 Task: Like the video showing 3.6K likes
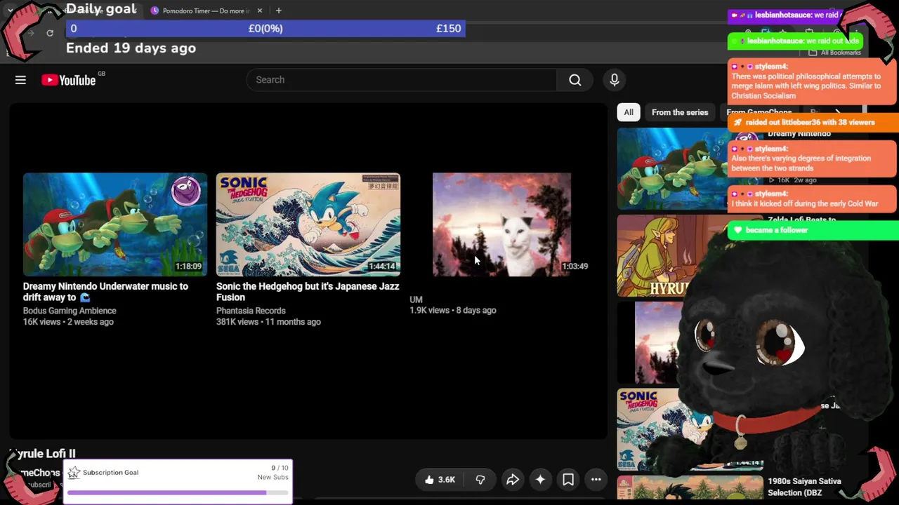[440, 480]
